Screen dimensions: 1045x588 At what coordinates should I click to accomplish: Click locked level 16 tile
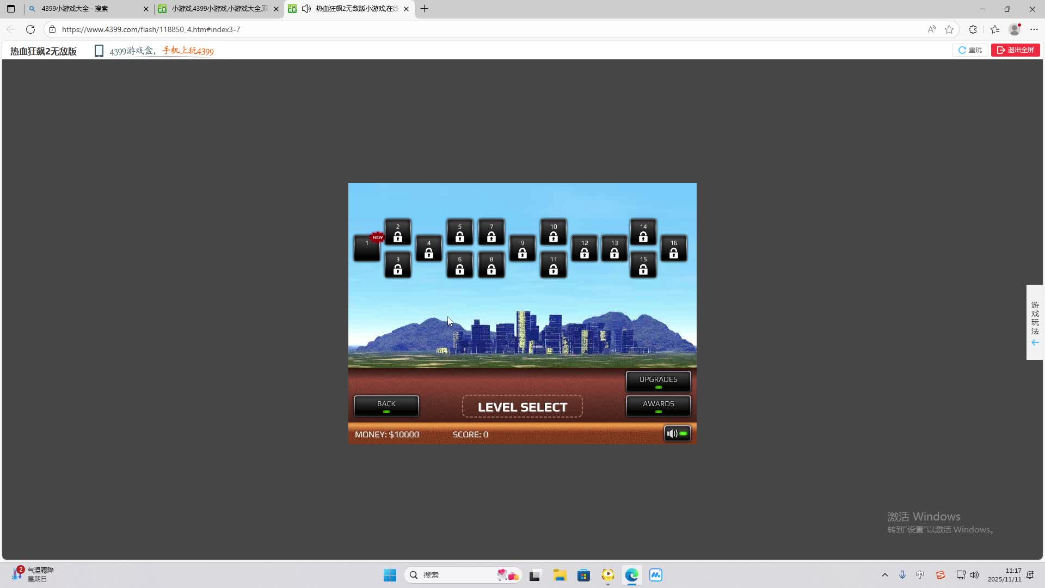673,249
